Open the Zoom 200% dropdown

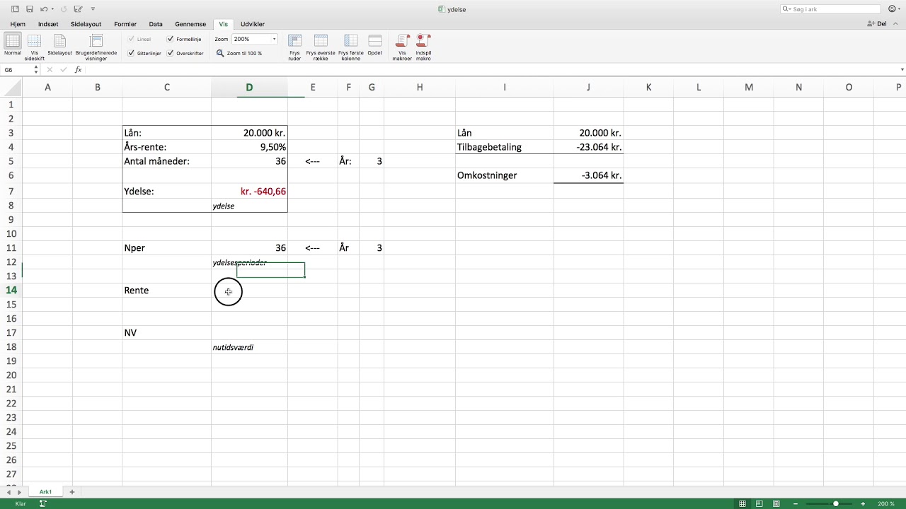pyautogui.click(x=275, y=40)
